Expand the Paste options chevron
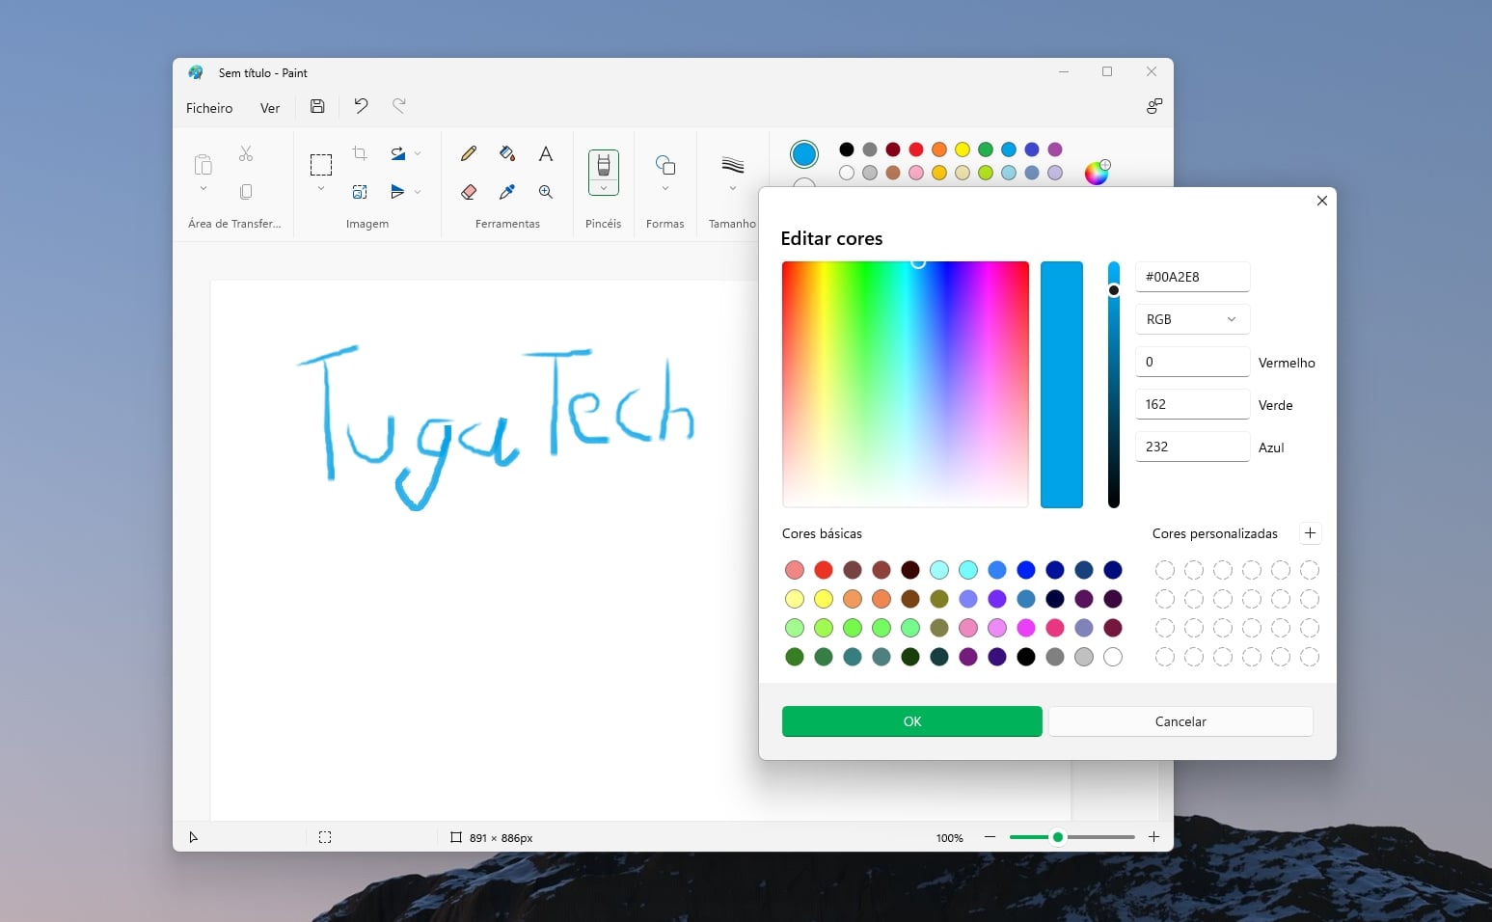Image resolution: width=1492 pixels, height=922 pixels. [203, 189]
